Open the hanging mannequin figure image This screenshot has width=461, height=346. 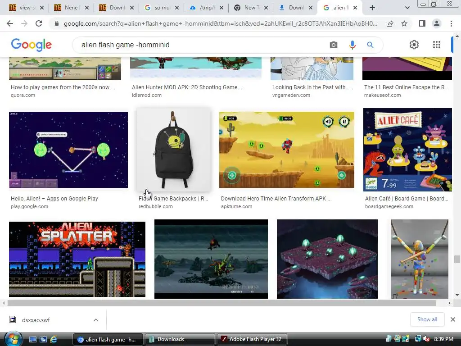[x=420, y=259]
